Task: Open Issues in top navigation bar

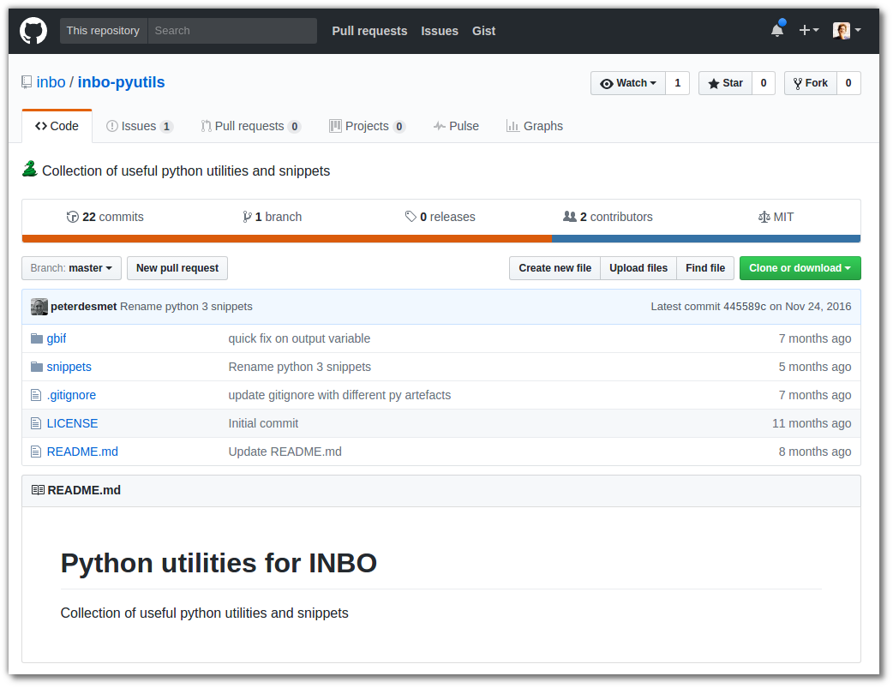Action: 440,31
